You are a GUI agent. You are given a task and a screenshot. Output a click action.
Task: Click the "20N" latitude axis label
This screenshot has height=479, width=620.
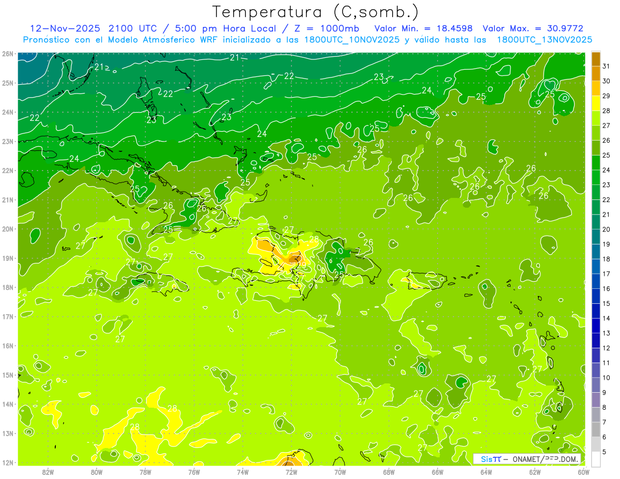pos(7,229)
